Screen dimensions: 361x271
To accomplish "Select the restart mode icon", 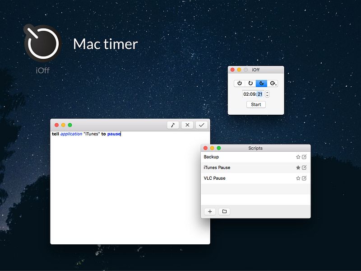I will click(250, 83).
